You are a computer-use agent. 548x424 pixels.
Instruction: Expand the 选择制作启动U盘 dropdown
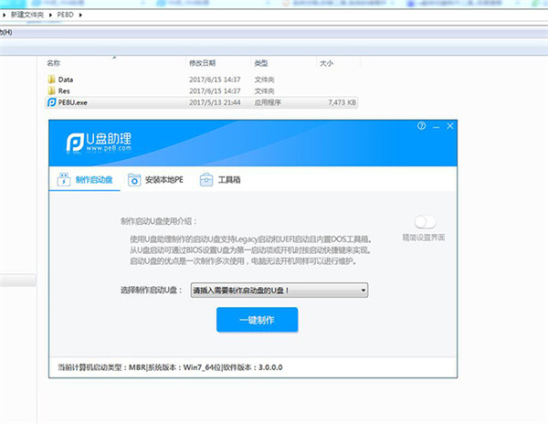click(364, 290)
